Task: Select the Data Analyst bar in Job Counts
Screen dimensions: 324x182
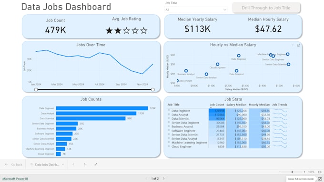Action: (x=96, y=114)
